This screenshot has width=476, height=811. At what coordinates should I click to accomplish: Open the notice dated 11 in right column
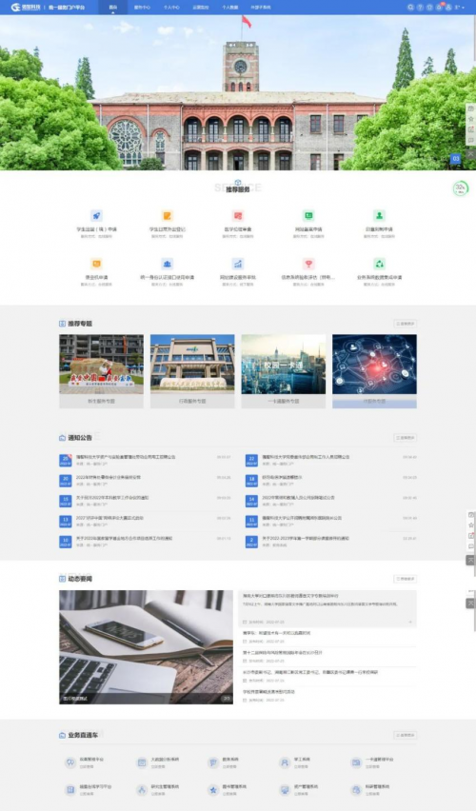tap(331, 521)
